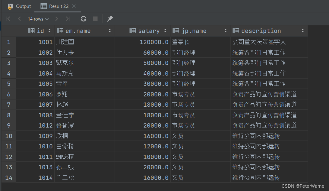Sort by the salary column header
This screenshot has height=191, width=329.
click(x=142, y=31)
